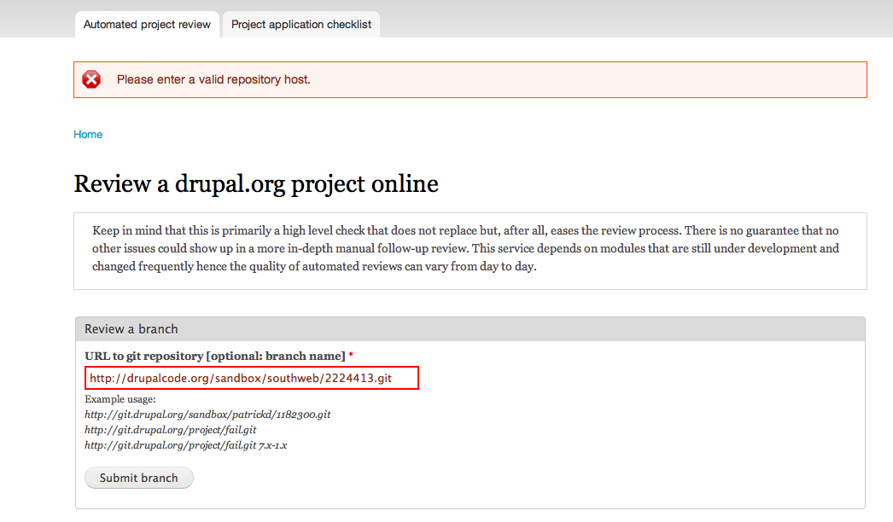Click the Review a drupal.org project online heading
Viewport: 893px width, 522px height.
click(256, 183)
